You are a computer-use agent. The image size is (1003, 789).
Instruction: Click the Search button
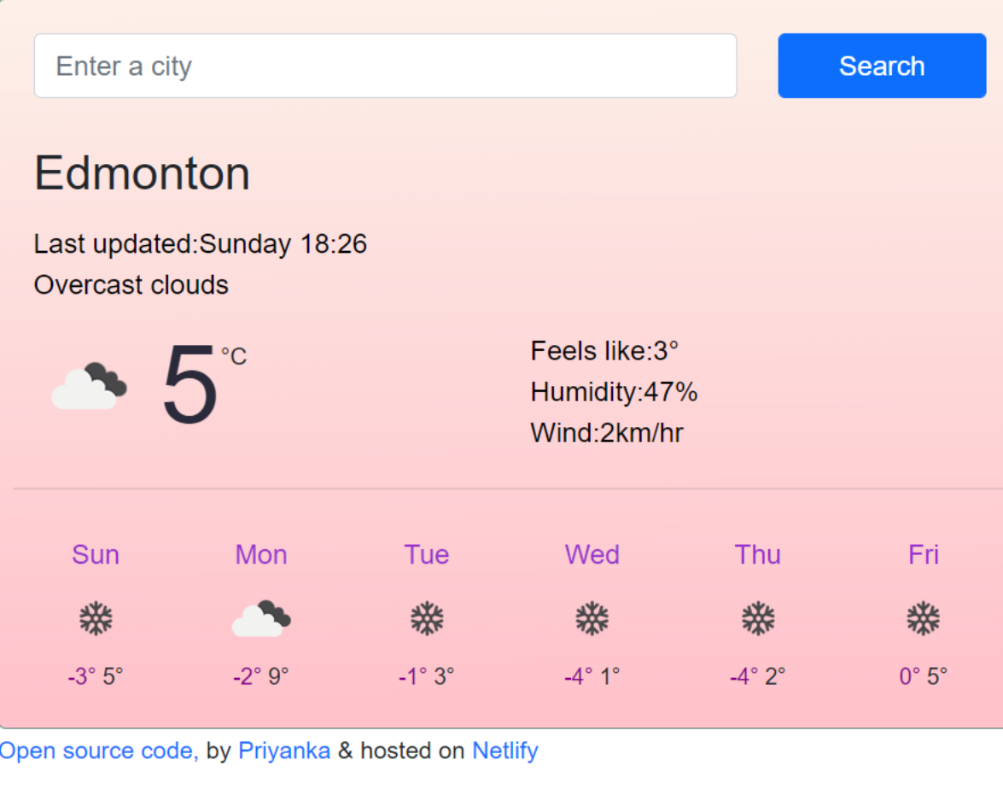[x=882, y=66]
